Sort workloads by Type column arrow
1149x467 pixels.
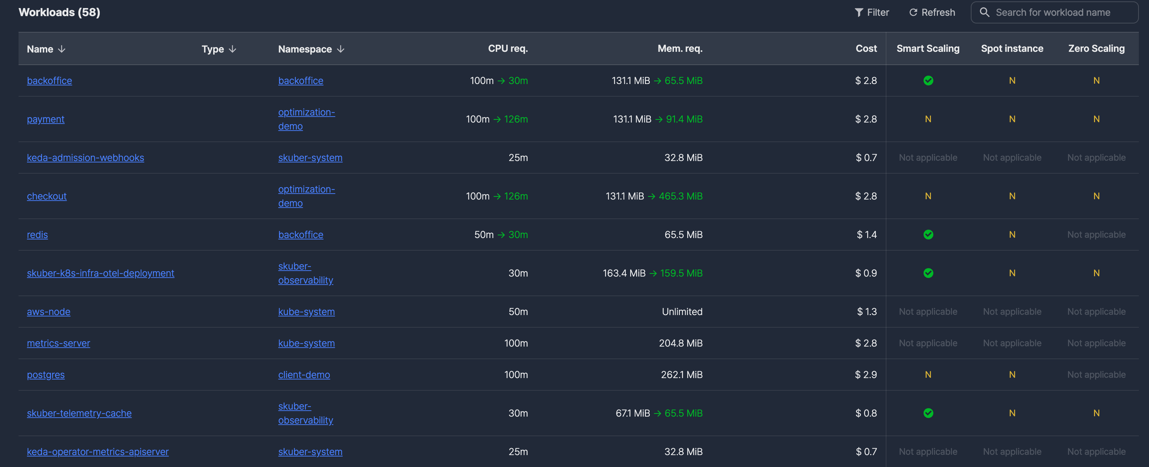click(232, 49)
